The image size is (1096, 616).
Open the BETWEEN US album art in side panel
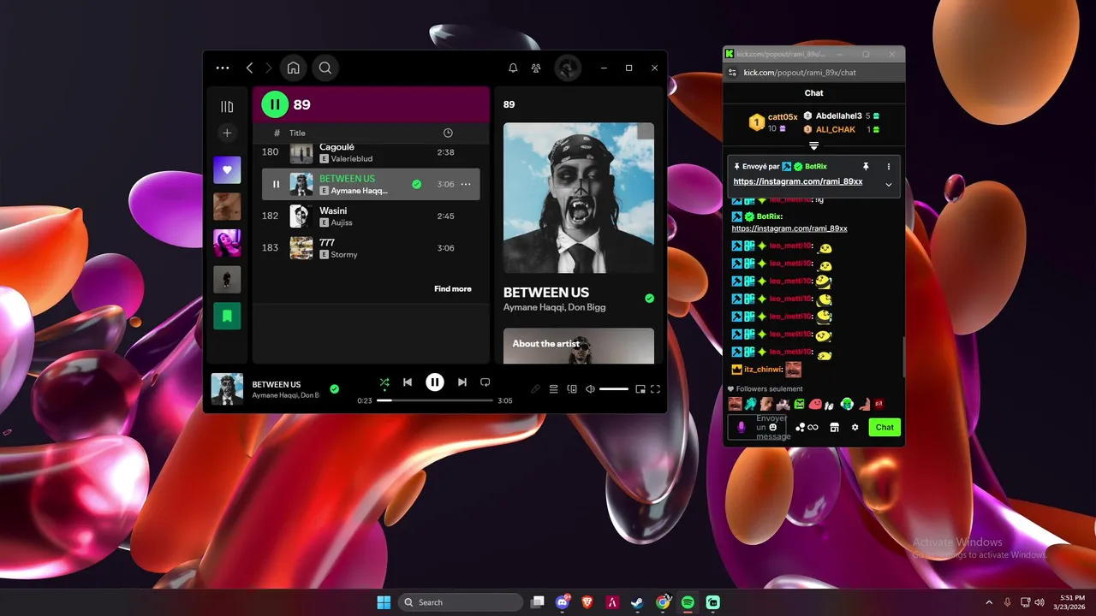pyautogui.click(x=579, y=198)
